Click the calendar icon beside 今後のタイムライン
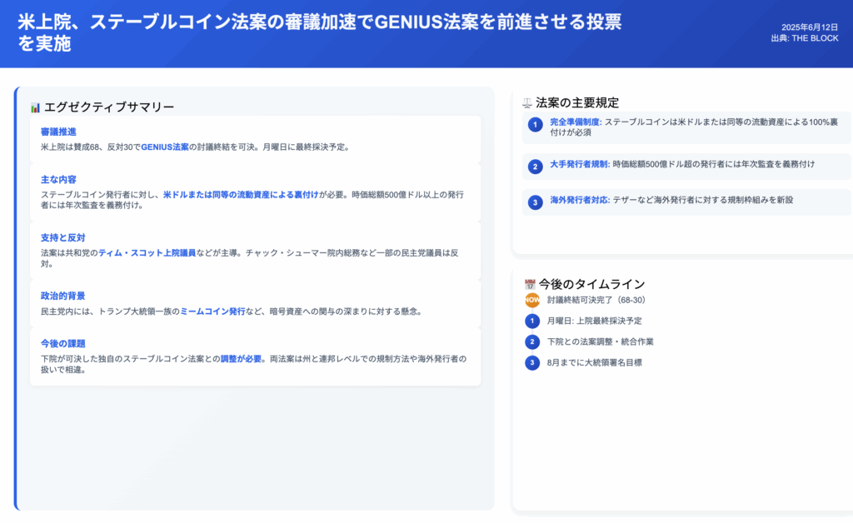 click(530, 284)
